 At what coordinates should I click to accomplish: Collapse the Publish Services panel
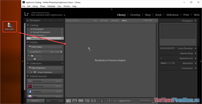28,76
